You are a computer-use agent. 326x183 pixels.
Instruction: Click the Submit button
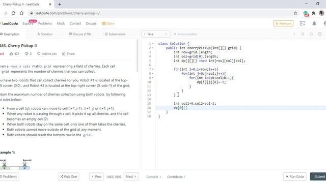click(318, 176)
